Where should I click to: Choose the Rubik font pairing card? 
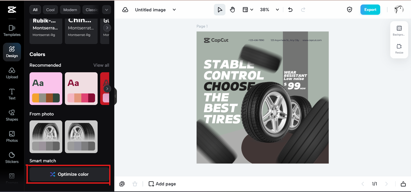pyautogui.click(x=46, y=31)
